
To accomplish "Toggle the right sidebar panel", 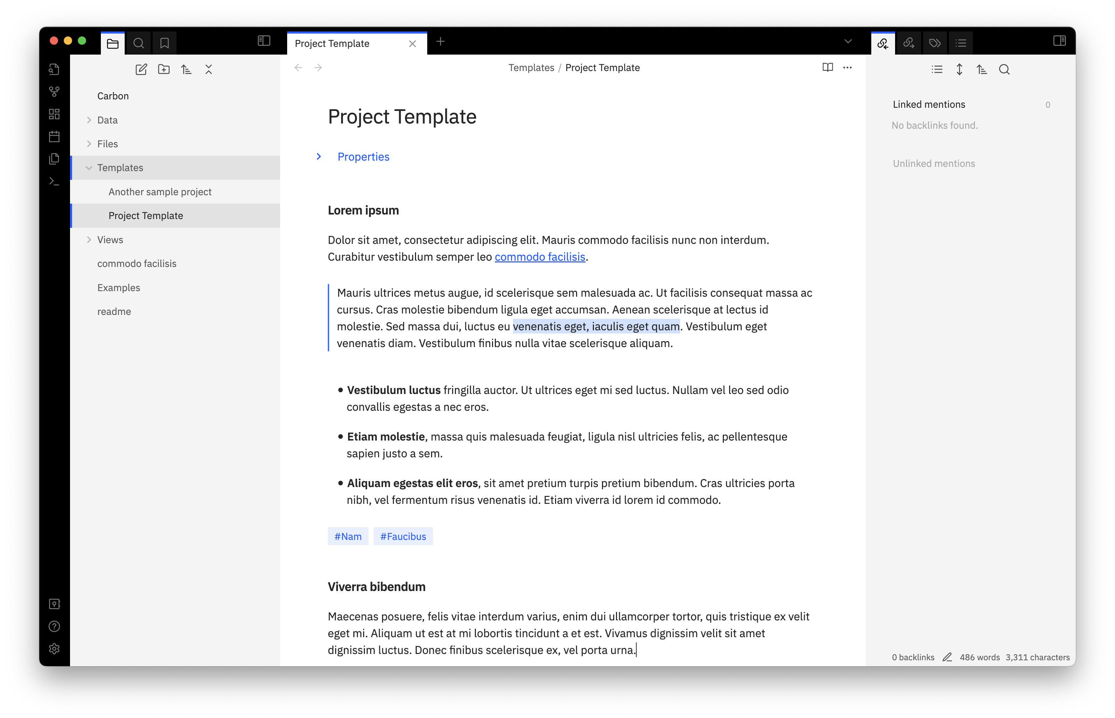I will [x=1059, y=41].
